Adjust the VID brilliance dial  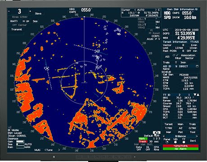pos(175,142)
